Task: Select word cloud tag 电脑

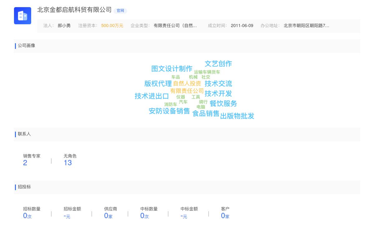Action: pos(201,107)
